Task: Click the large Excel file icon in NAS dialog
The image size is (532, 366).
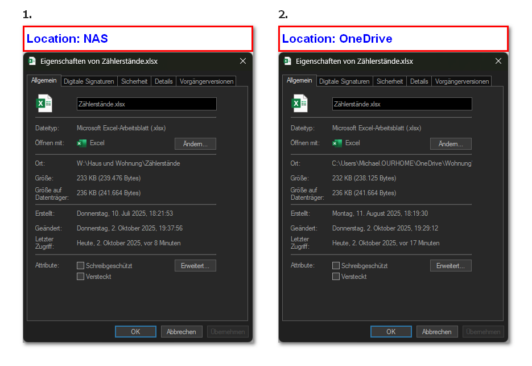Action: coord(44,103)
